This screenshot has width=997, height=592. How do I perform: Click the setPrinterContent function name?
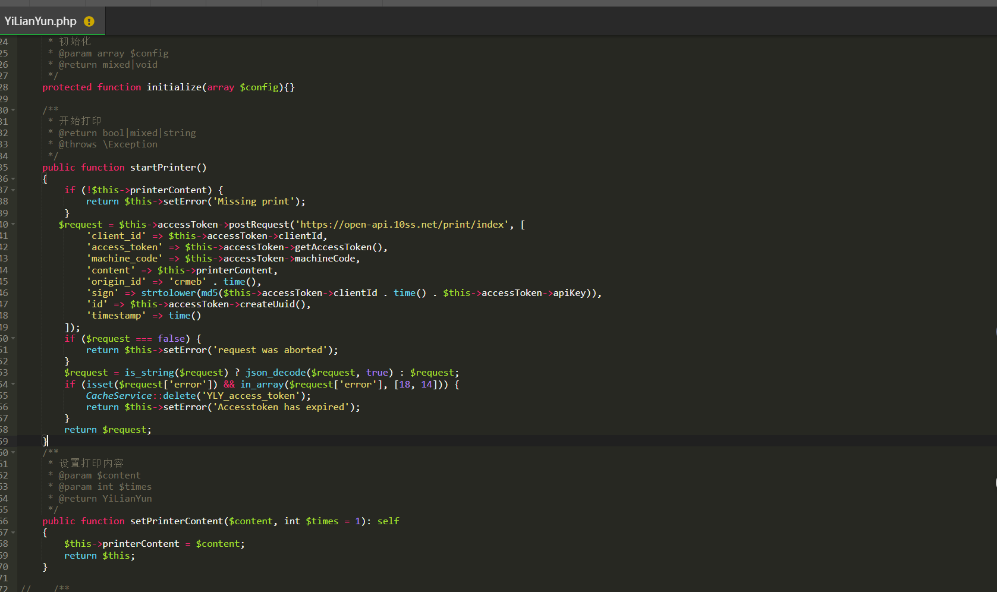pyautogui.click(x=177, y=521)
